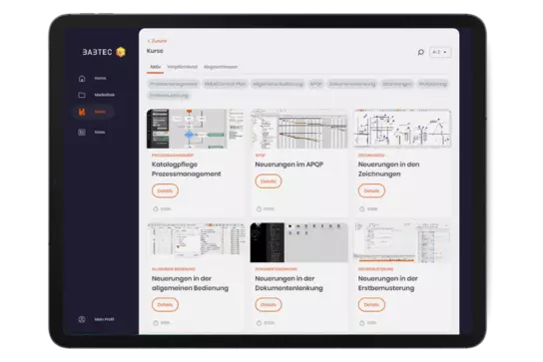Filter by the Zeichnungen chip

point(397,84)
